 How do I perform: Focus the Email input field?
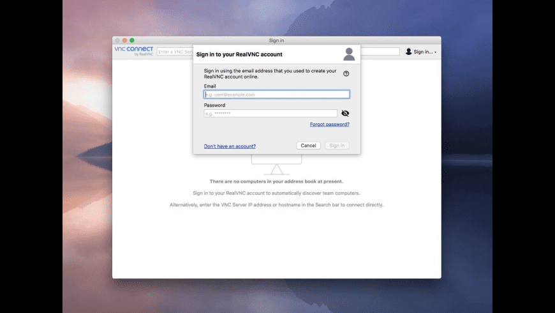point(277,95)
